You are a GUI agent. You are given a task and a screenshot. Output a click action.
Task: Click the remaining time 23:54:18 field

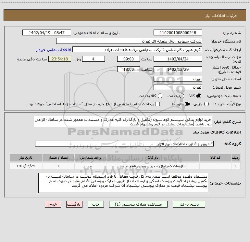tap(60, 59)
